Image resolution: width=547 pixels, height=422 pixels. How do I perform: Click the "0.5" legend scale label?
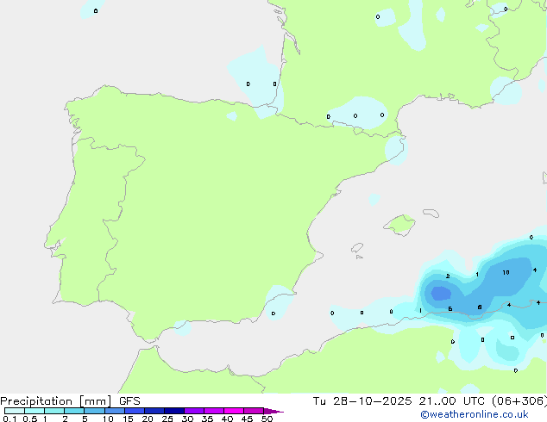(29, 419)
